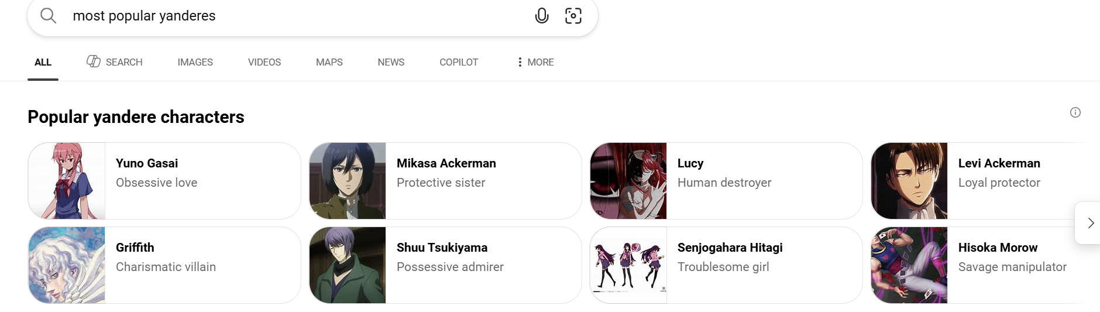Click the Shuu Tsukiyama name link
This screenshot has width=1100, height=312.
pyautogui.click(x=442, y=248)
